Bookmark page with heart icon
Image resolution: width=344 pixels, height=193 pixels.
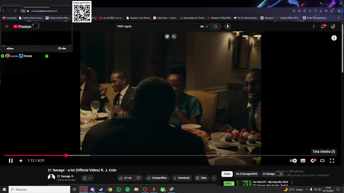click(316, 11)
